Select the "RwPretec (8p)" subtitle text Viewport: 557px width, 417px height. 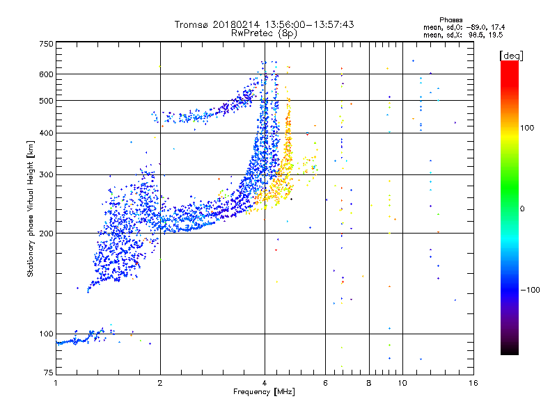(264, 33)
